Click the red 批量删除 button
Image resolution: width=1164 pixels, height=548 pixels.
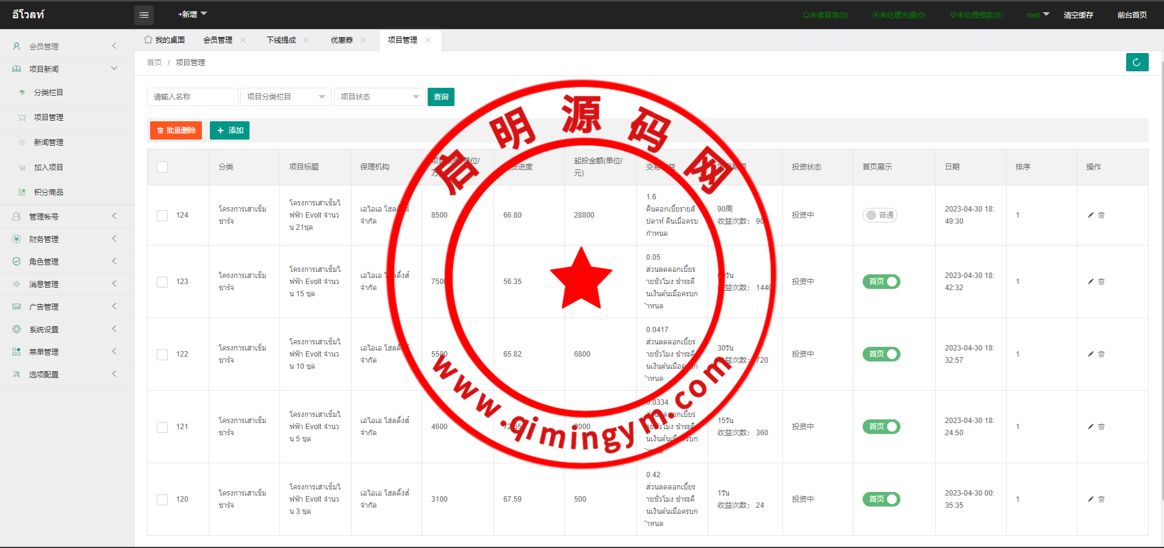[176, 130]
